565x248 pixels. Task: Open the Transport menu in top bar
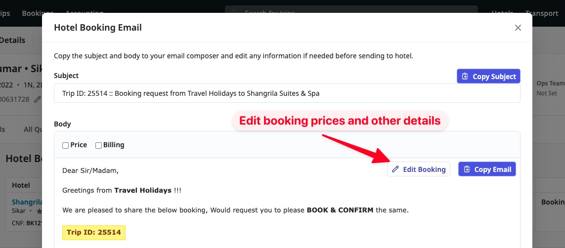tap(542, 13)
